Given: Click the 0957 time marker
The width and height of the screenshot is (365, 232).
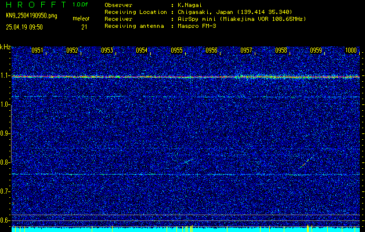Looking at the screenshot, I should point(246,50).
